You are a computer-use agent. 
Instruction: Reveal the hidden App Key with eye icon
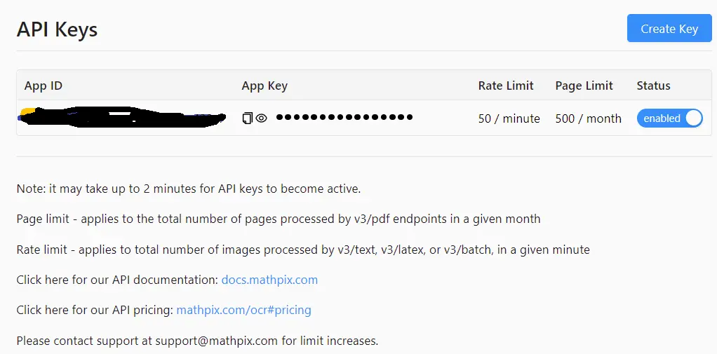coord(261,118)
